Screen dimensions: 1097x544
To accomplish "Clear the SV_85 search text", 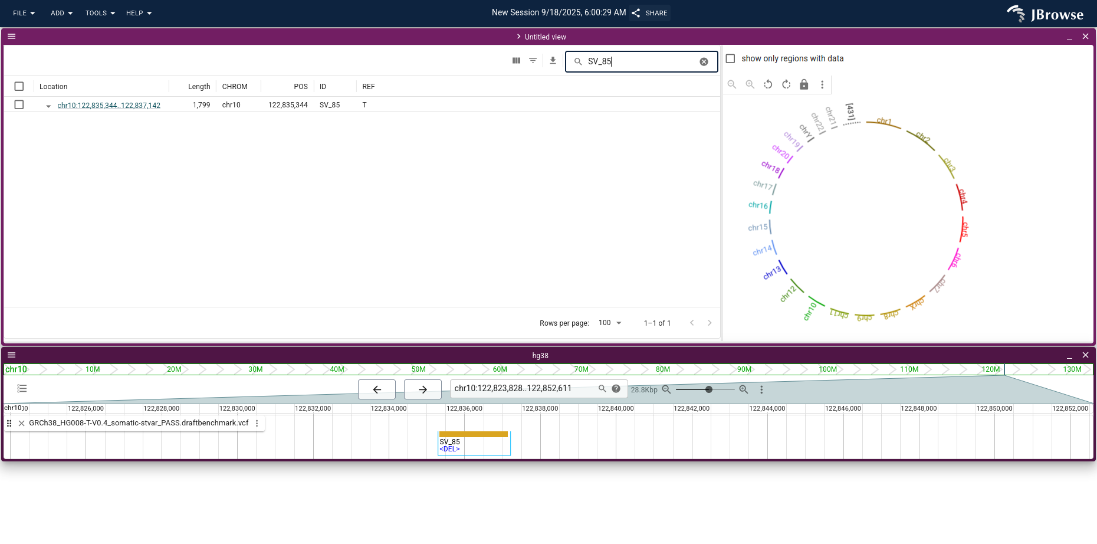I will tap(704, 62).
